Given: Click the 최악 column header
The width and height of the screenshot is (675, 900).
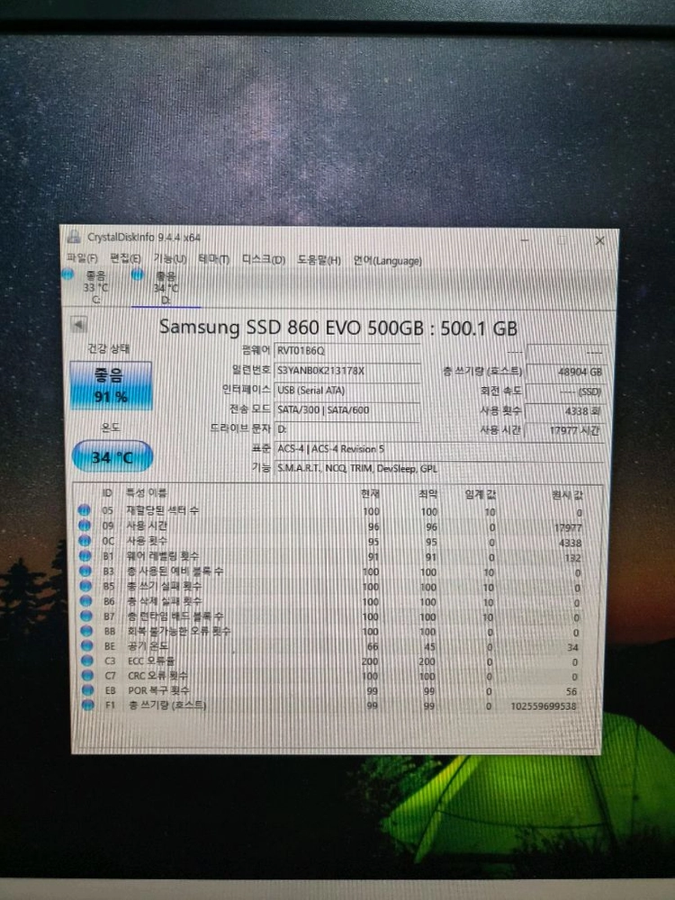Looking at the screenshot, I should 427,493.
